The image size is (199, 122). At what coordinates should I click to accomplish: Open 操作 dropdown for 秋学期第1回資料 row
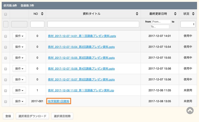tap(19, 101)
